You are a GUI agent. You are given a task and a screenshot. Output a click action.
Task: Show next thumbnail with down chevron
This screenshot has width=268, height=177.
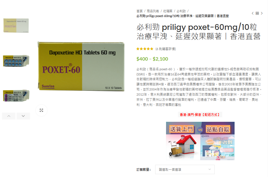(23, 116)
